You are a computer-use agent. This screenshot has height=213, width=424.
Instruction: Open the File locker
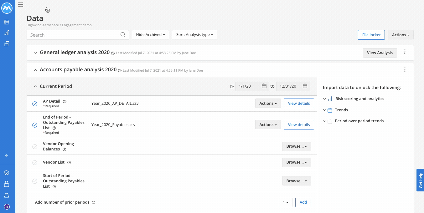point(371,35)
